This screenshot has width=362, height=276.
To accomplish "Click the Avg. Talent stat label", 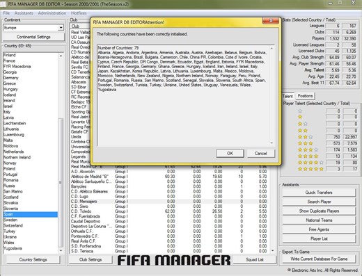I will coord(314,70).
